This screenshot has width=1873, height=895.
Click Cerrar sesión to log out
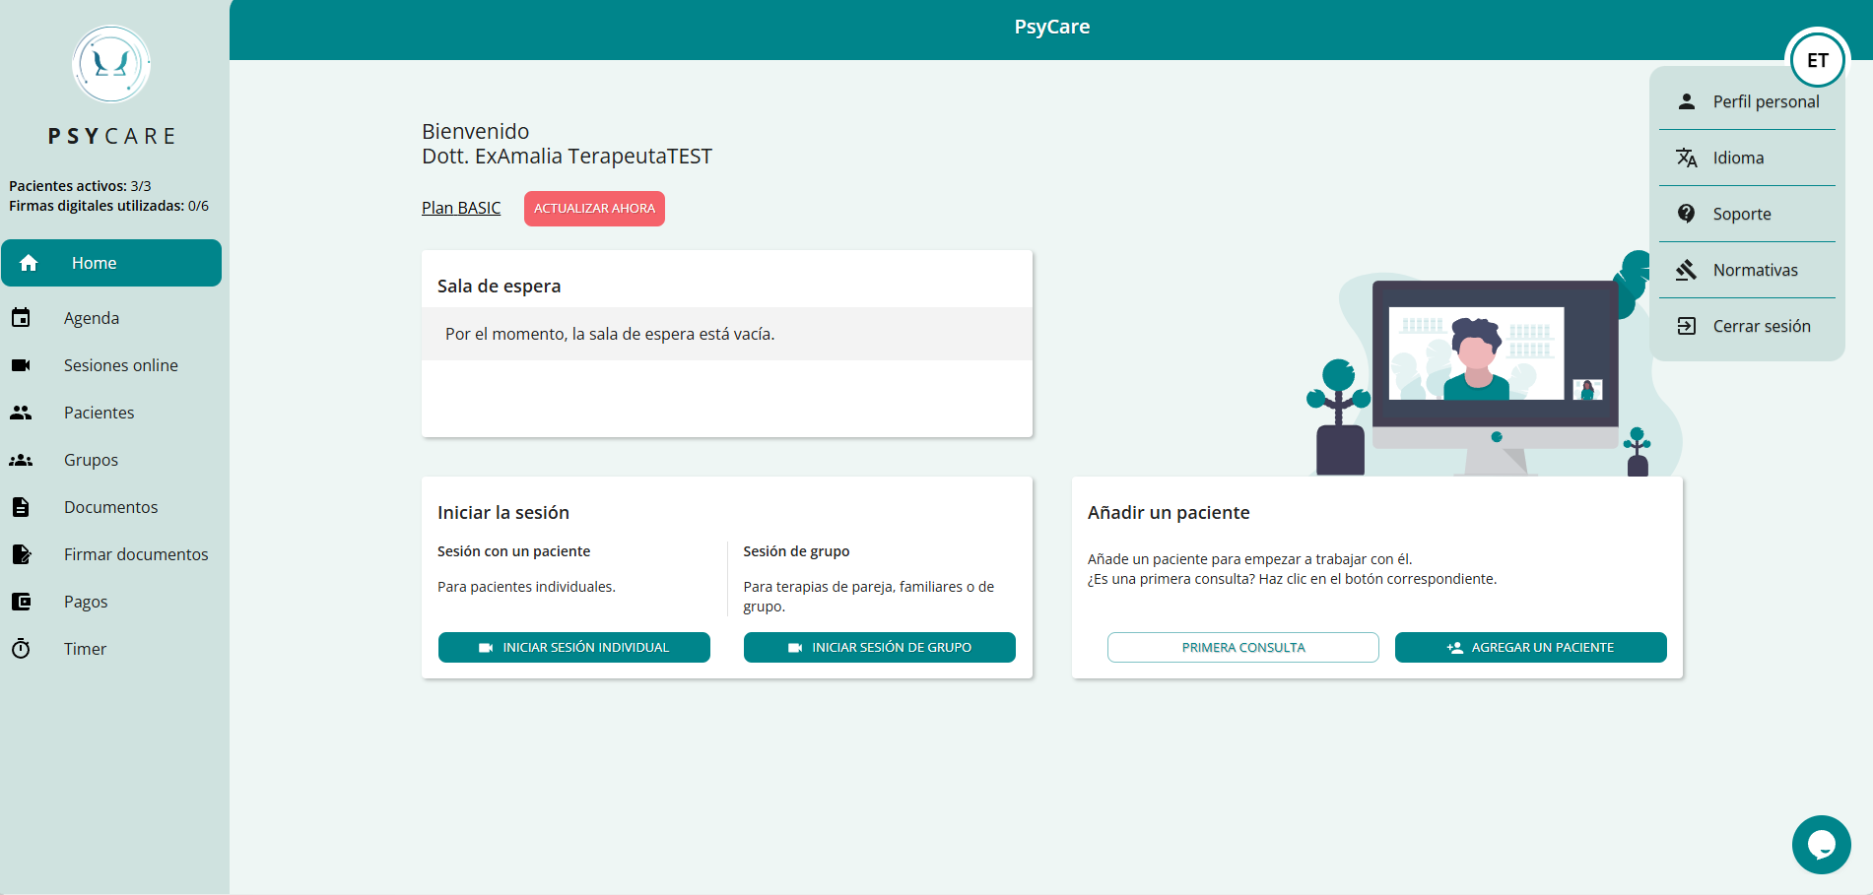coord(1747,326)
